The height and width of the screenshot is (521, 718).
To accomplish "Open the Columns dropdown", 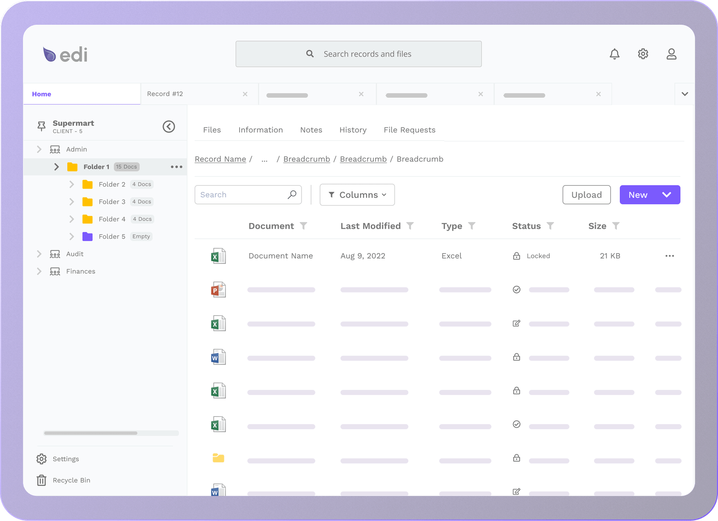I will [357, 195].
